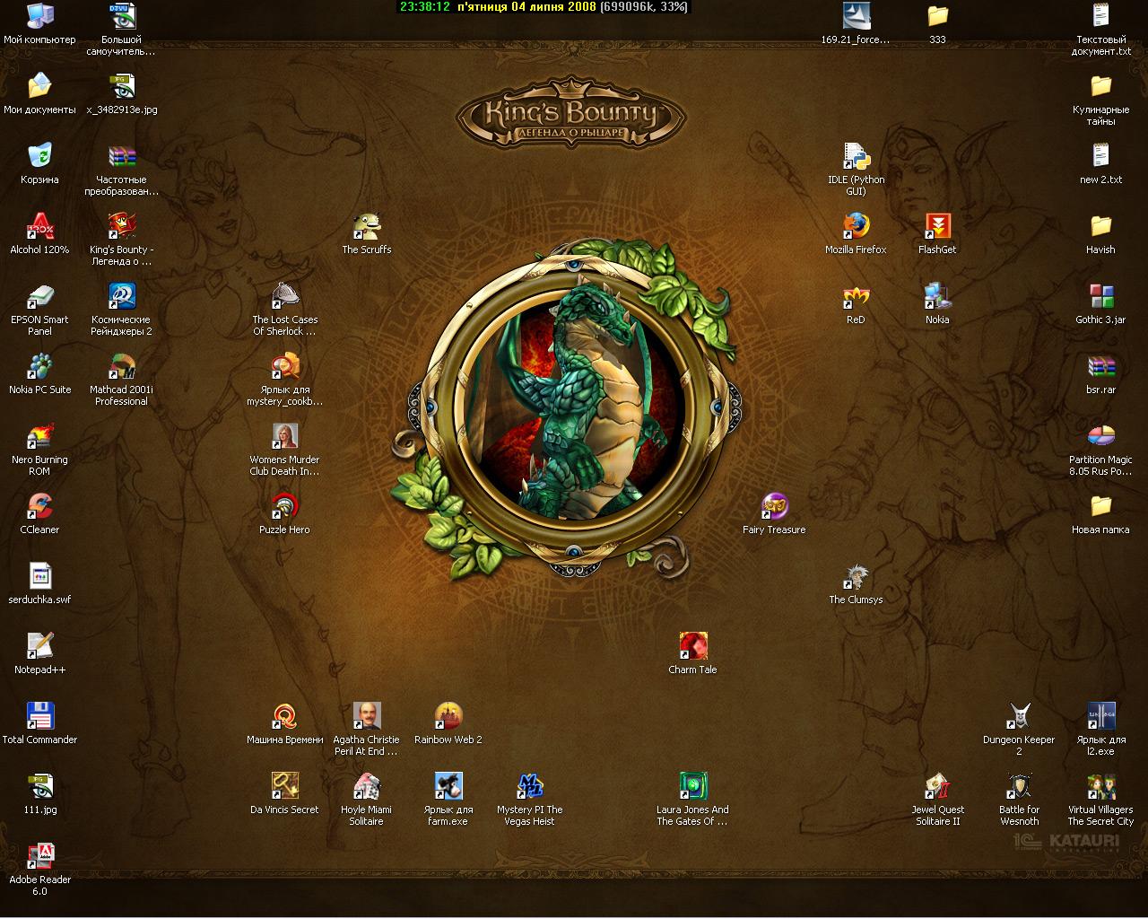This screenshot has width=1148, height=919.
Task: Open Virtual Villagers The Secret City
Action: tap(1100, 785)
